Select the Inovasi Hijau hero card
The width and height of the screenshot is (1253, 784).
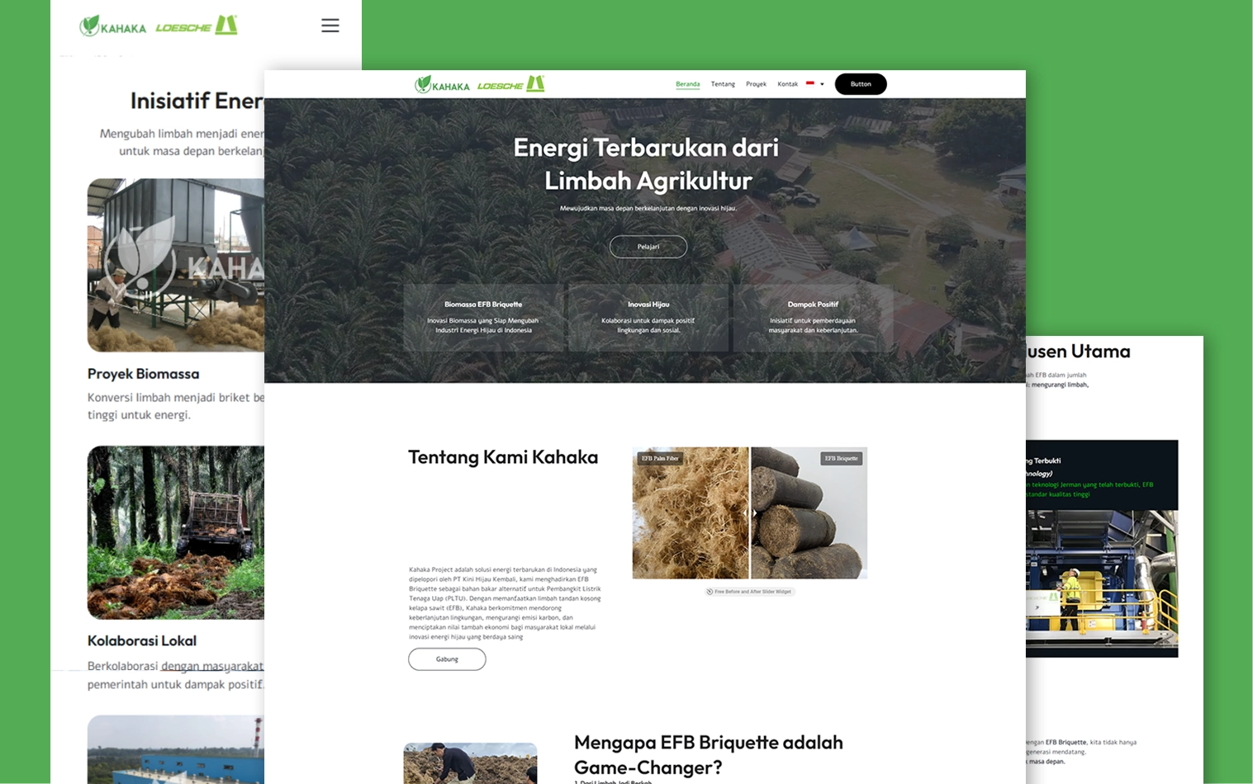(648, 318)
